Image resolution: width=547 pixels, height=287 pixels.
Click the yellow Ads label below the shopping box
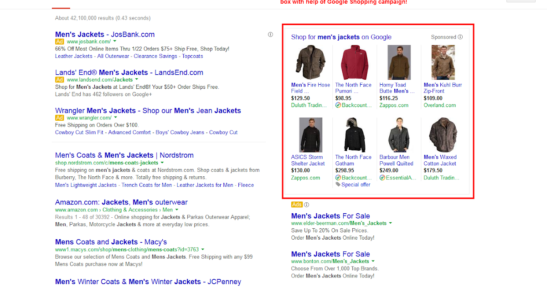point(297,205)
